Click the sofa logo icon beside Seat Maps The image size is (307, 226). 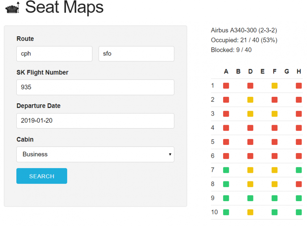[13, 8]
